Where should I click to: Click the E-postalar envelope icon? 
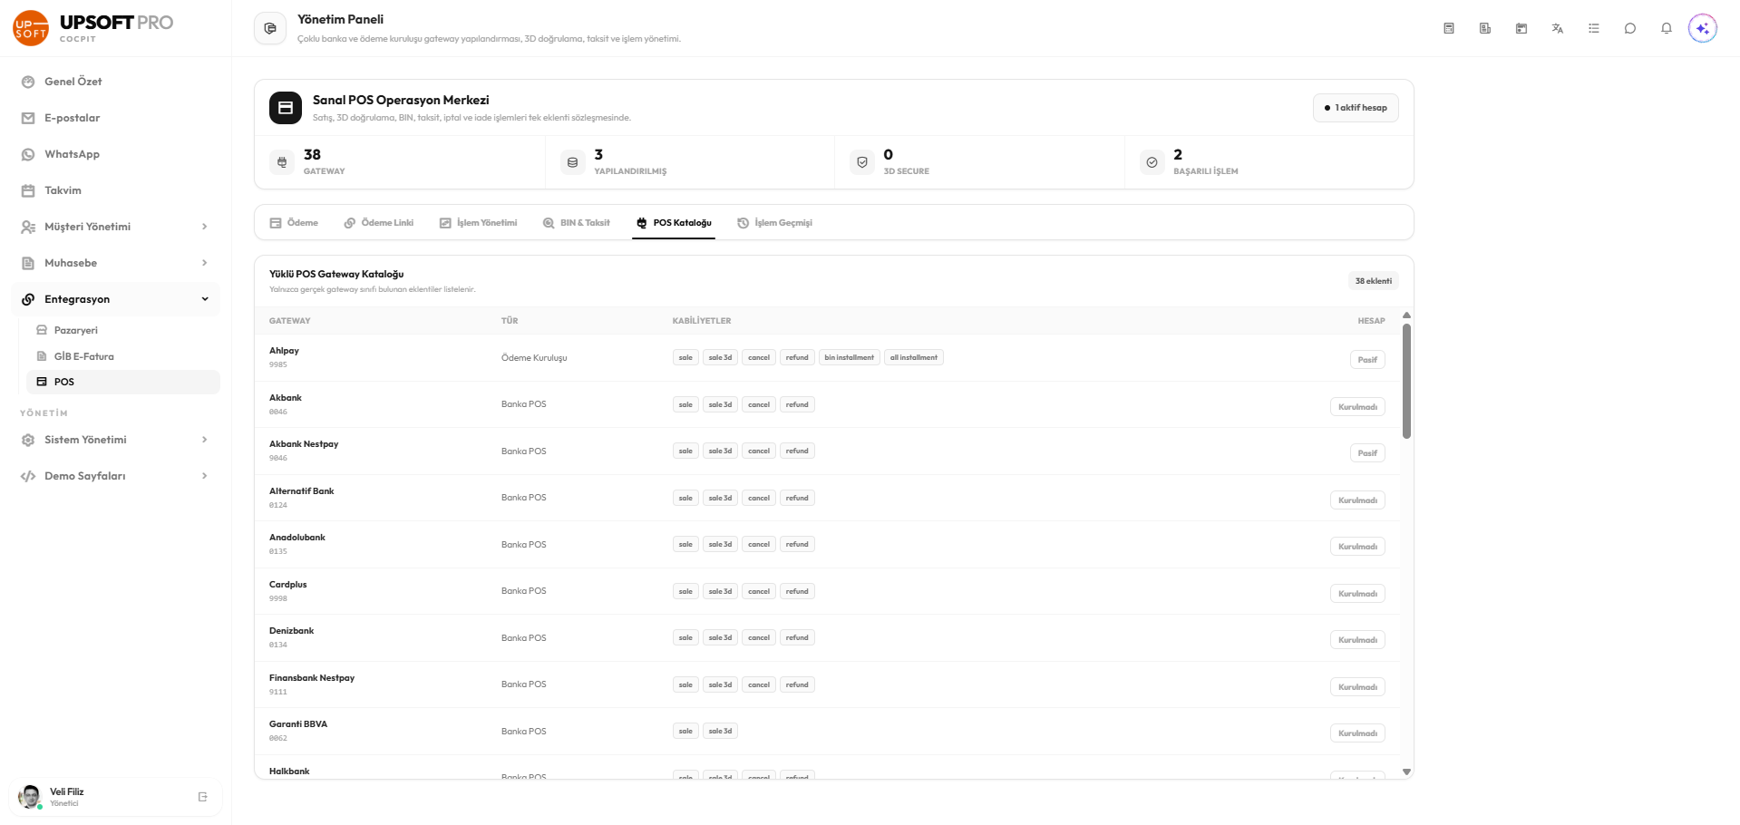tap(28, 118)
